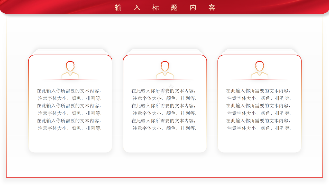This screenshot has width=329, height=185.
Task: Select the last text line in middle card
Action: (164, 128)
